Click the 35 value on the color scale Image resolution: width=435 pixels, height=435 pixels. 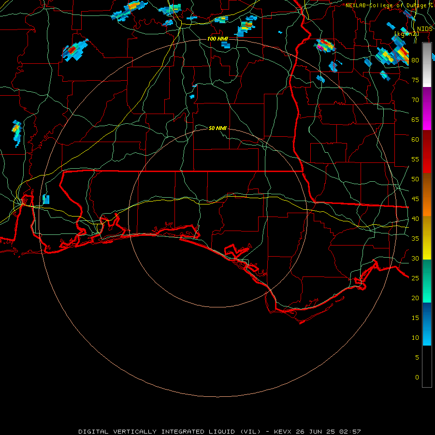415,239
